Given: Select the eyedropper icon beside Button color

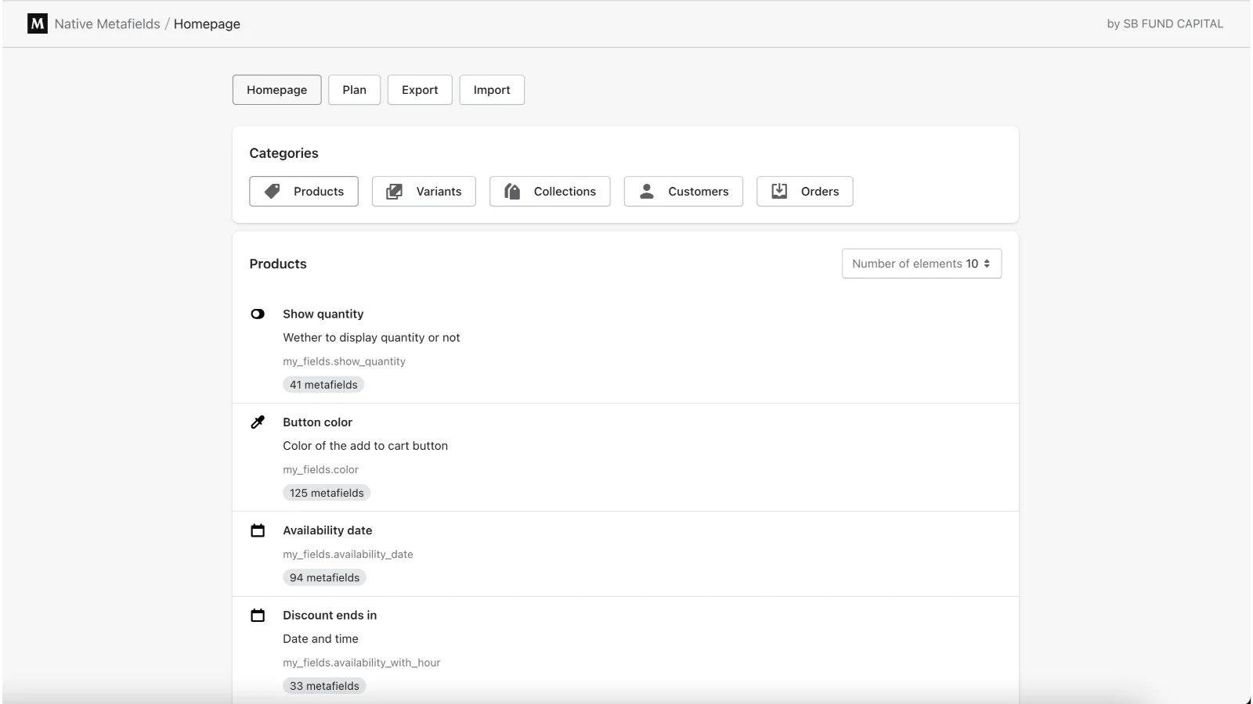Looking at the screenshot, I should coord(258,422).
